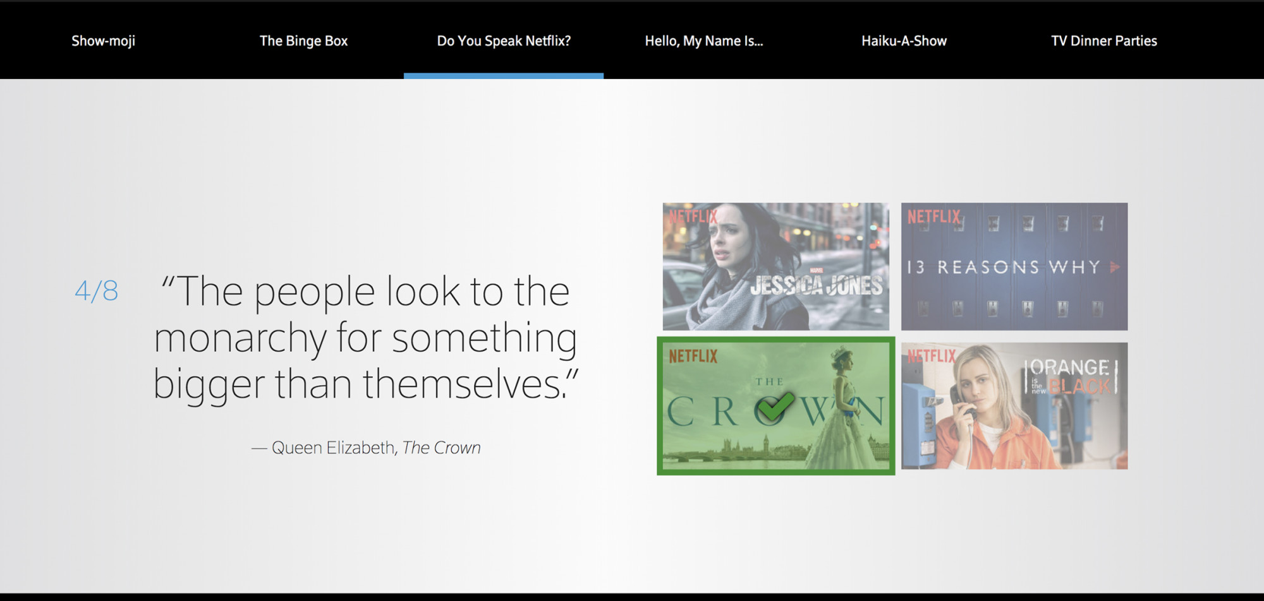Open the Haiku-A-Show tab

904,41
